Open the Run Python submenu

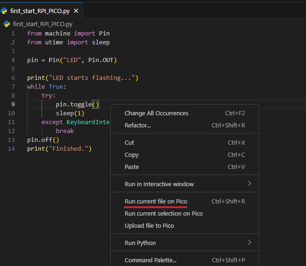coord(185,243)
